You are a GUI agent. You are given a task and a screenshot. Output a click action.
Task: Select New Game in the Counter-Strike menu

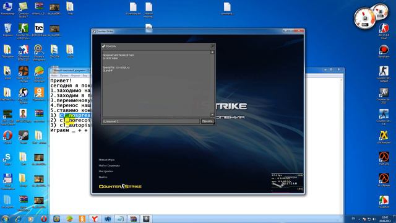pos(106,160)
